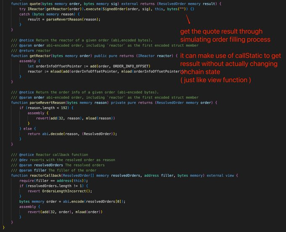The image size is (286, 232).
Task: Click 'if (resolvedOrders.length != 1)' condition
Action: [x=51, y=186]
